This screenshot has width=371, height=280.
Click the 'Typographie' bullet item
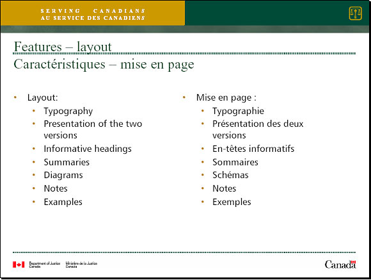(238, 111)
